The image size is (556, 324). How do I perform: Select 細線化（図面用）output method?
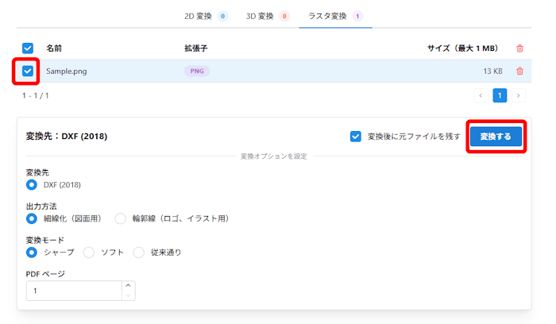32,218
